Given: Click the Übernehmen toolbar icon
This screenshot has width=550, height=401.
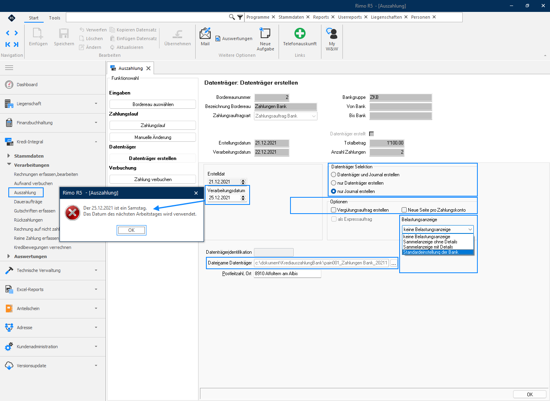Looking at the screenshot, I should click(x=177, y=34).
